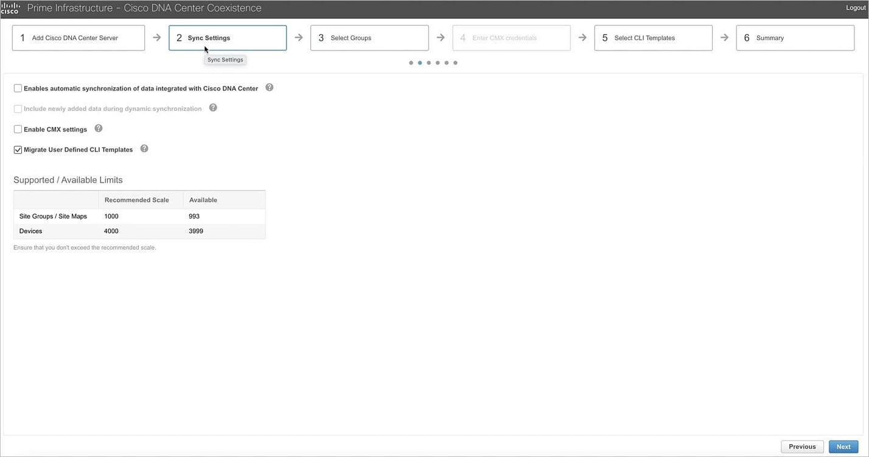The height and width of the screenshot is (457, 869).
Task: Click the Prime Infrastructure page title
Action: pyautogui.click(x=144, y=8)
